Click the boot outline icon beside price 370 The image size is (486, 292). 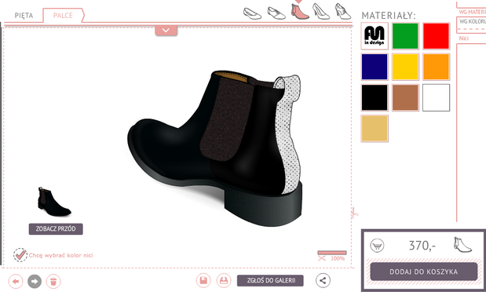coord(462,245)
